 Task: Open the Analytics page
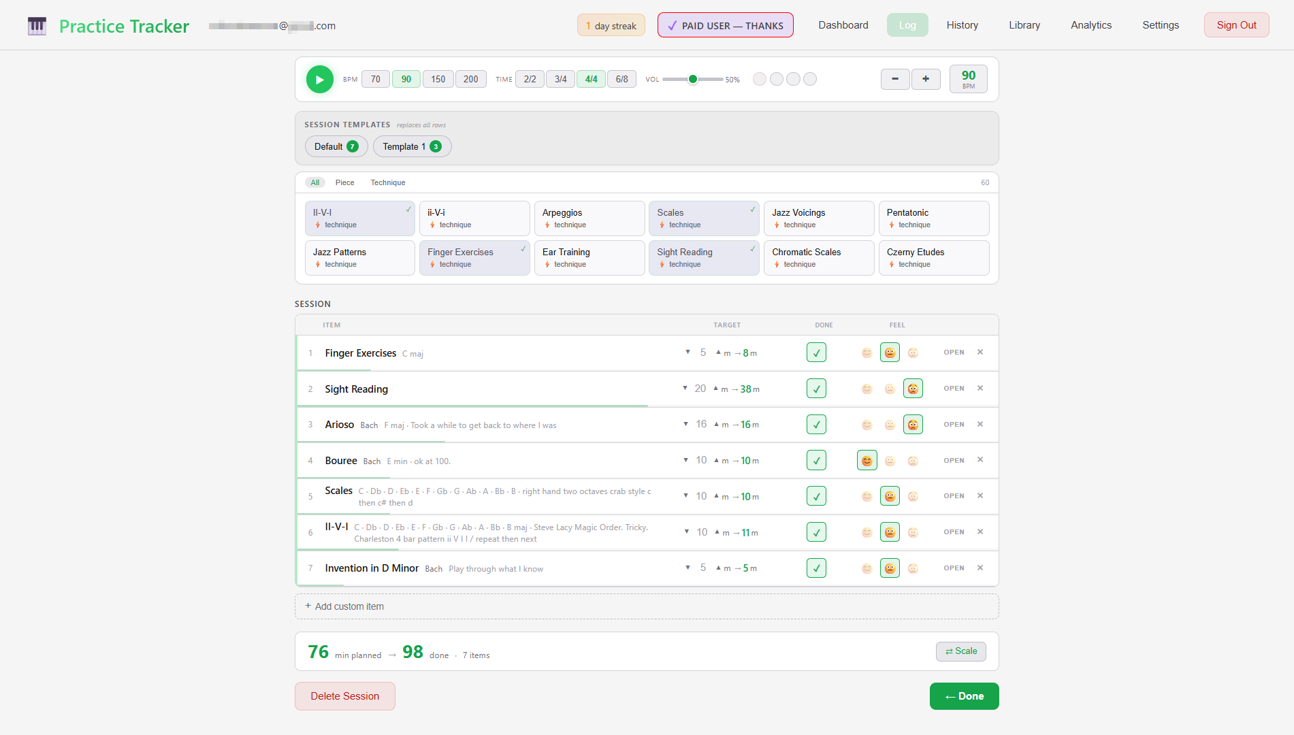(x=1090, y=25)
